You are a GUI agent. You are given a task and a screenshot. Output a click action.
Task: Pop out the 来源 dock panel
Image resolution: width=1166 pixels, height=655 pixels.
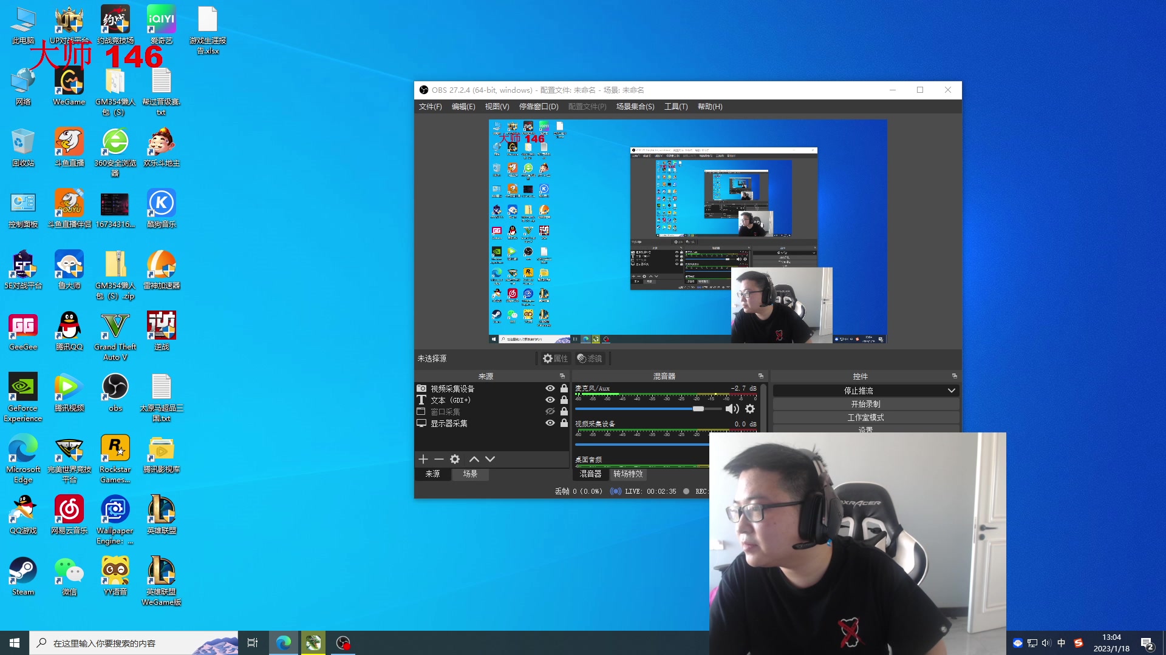click(562, 376)
